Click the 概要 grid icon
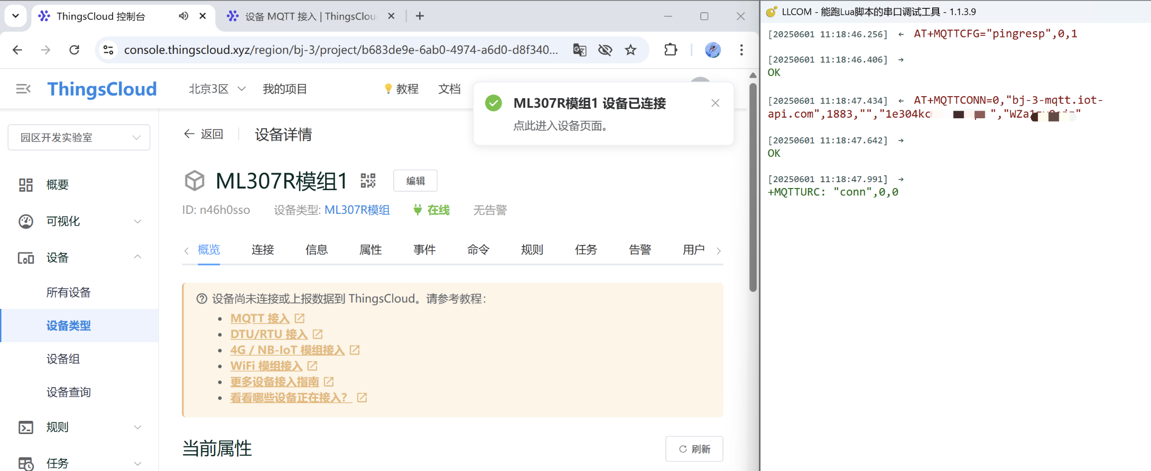Screen dimensions: 1151x471 (26, 184)
